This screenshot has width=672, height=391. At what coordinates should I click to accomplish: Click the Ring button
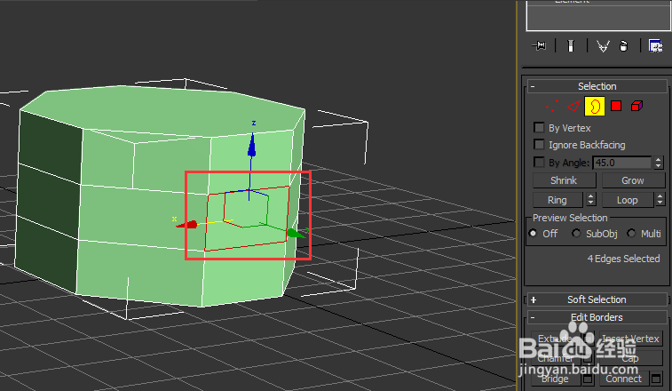pyautogui.click(x=557, y=200)
